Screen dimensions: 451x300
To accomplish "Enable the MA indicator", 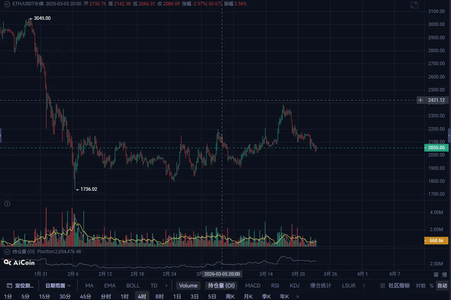I will pos(90,286).
